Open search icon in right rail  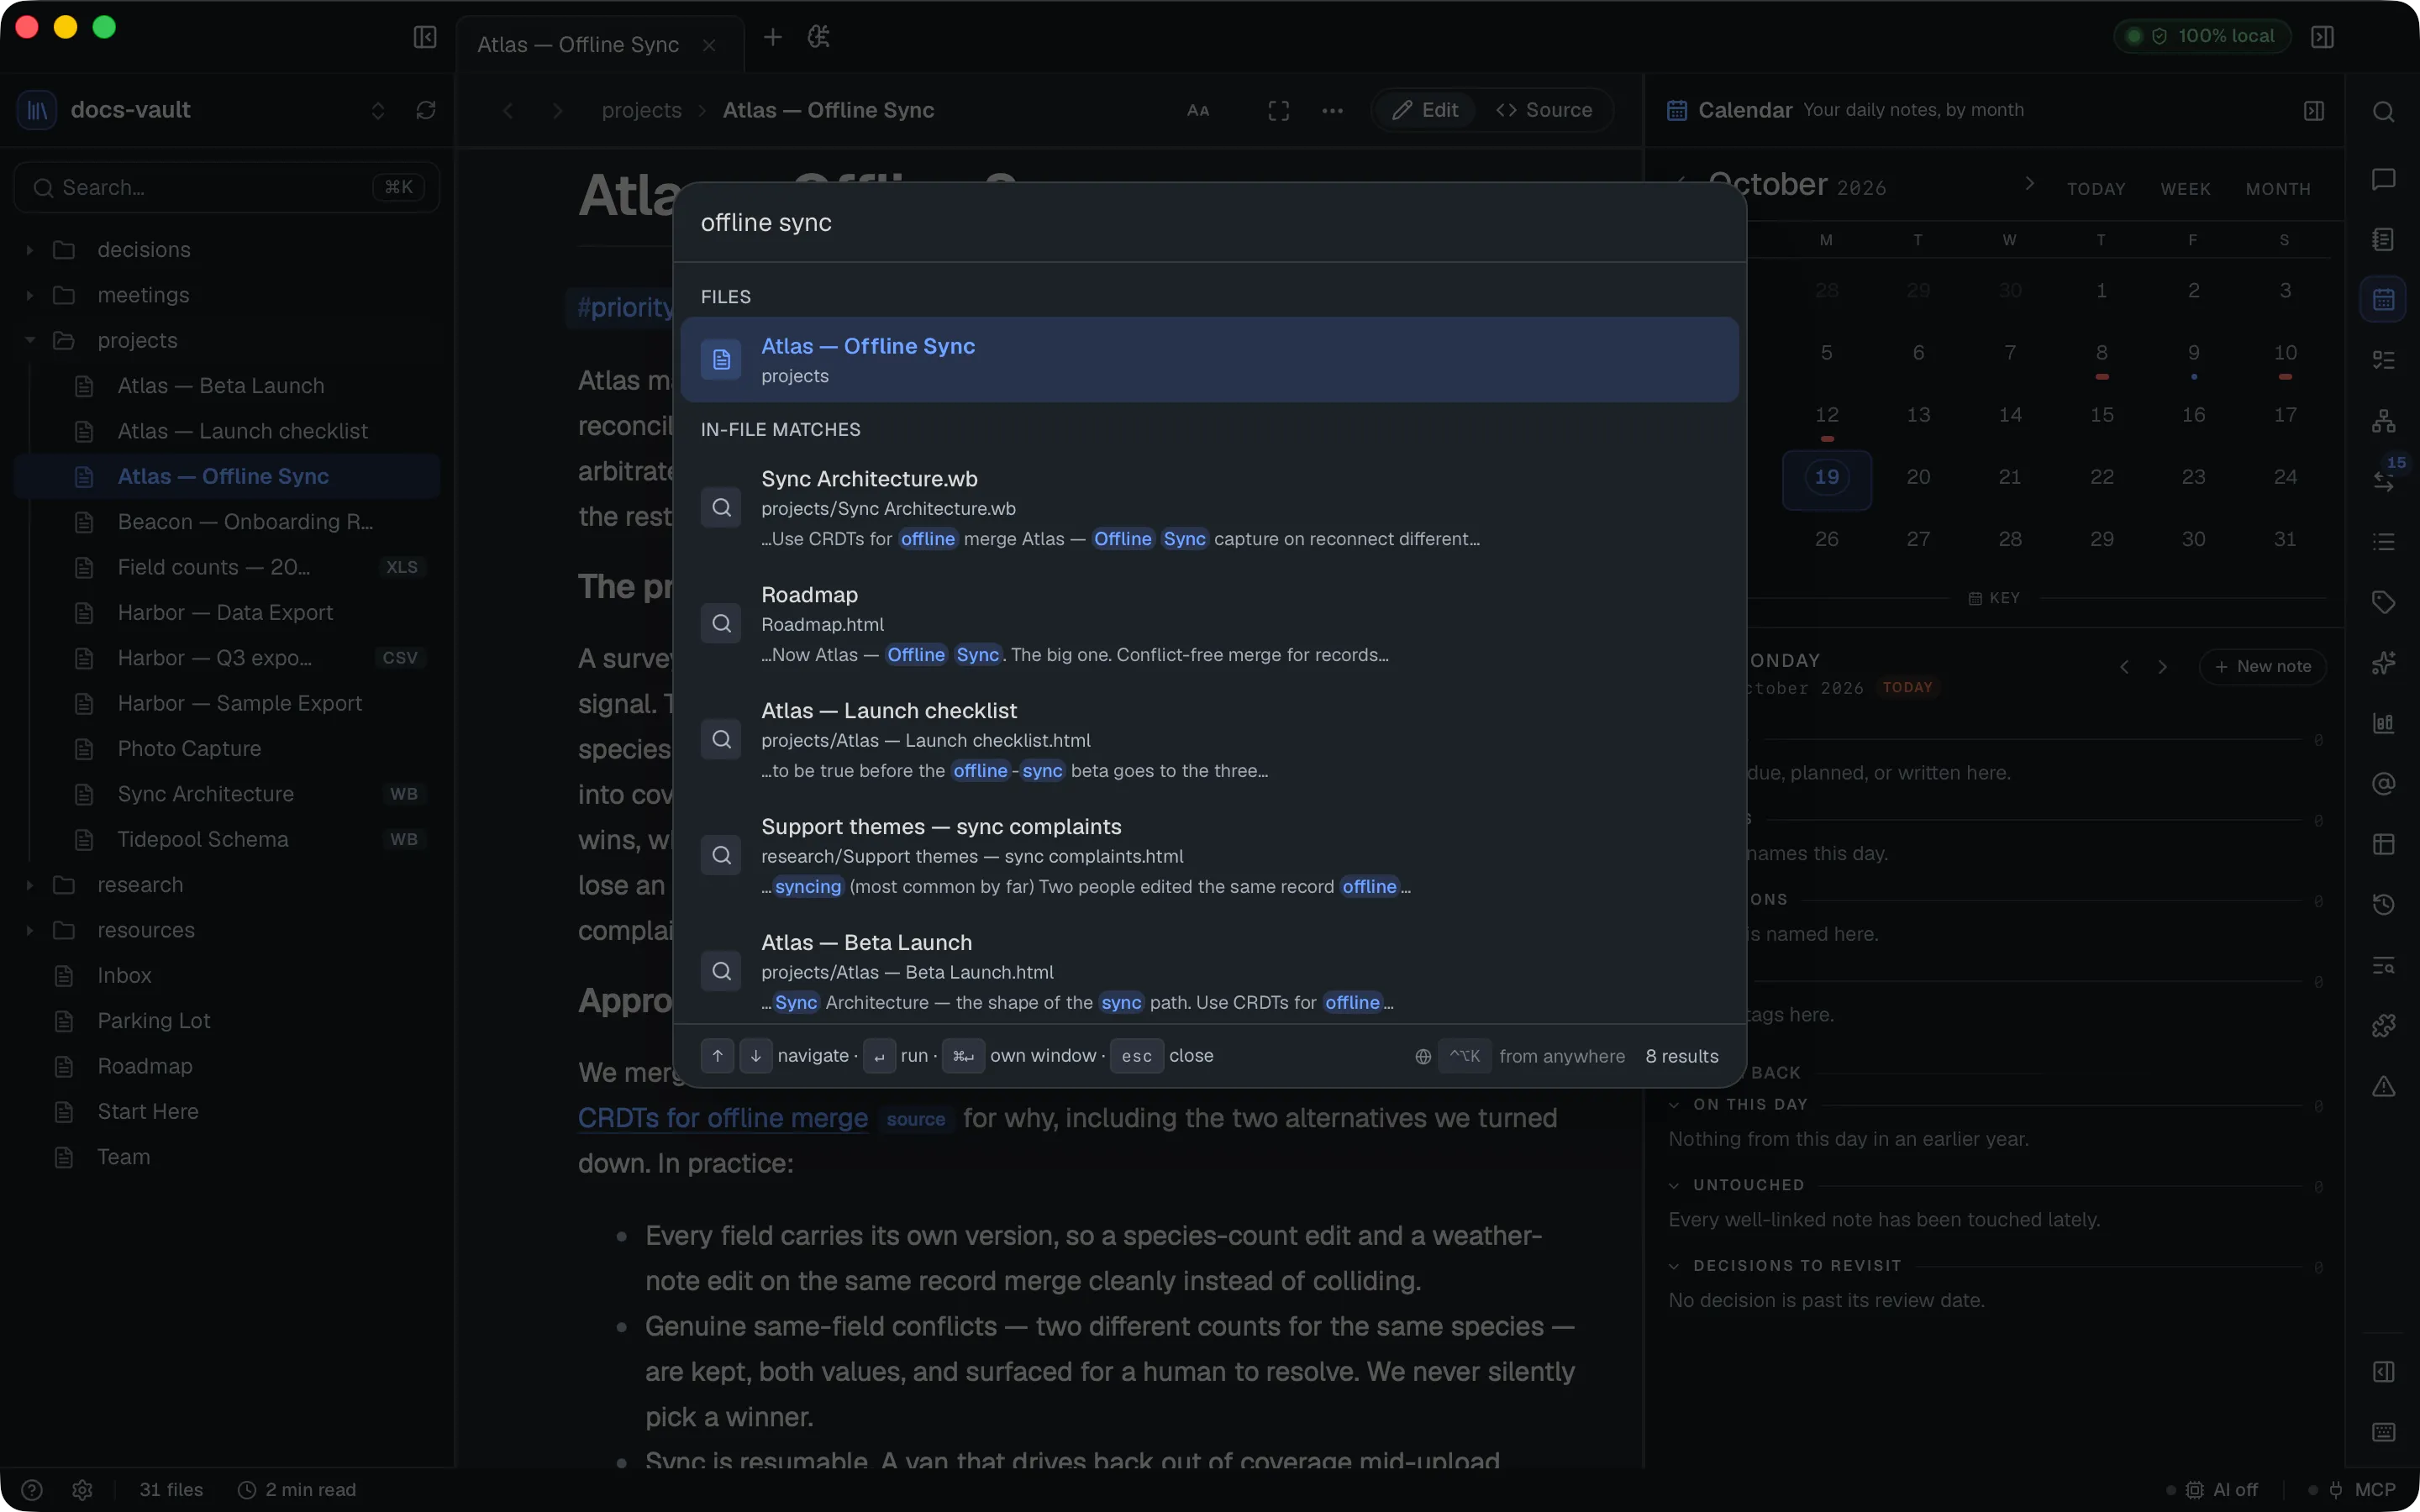point(2383,111)
